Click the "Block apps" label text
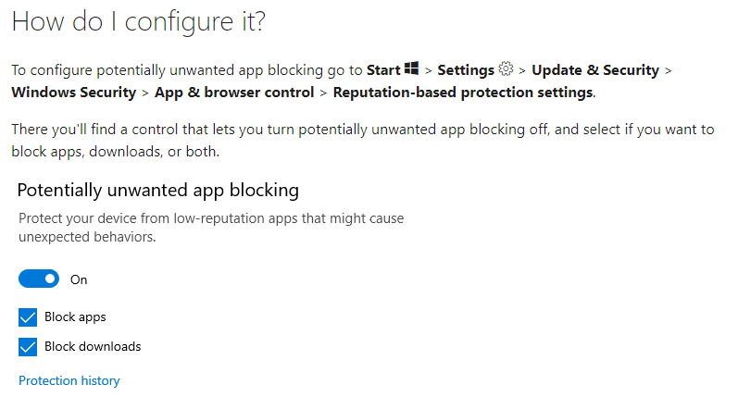The image size is (738, 397). click(75, 317)
